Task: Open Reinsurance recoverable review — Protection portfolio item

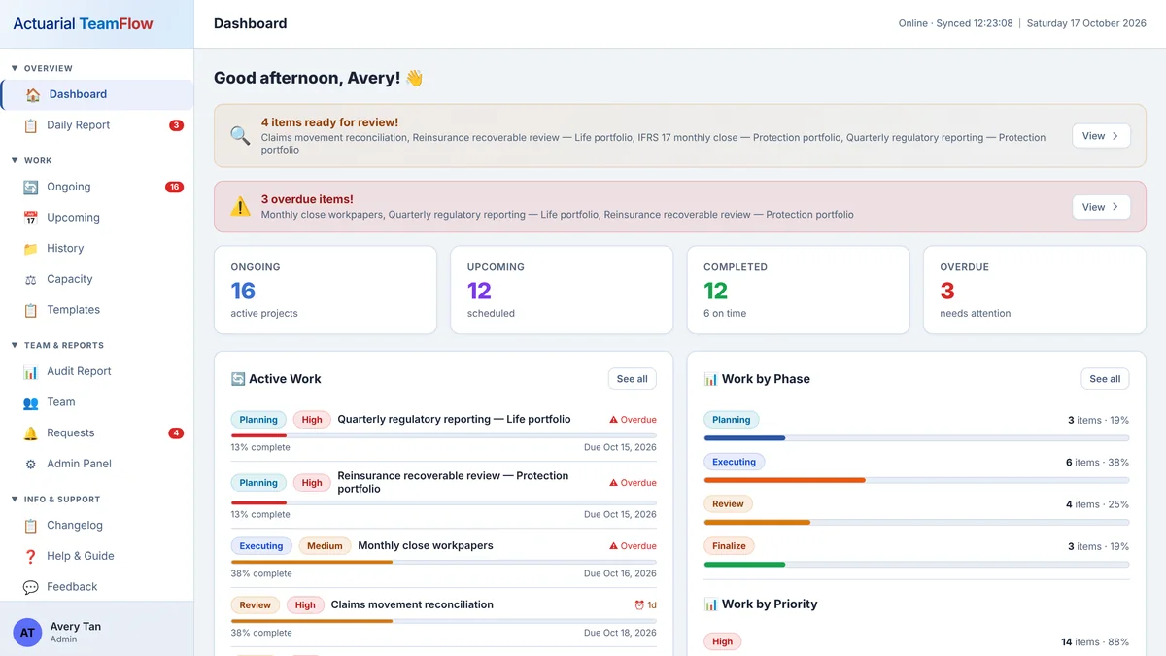Action: click(453, 482)
